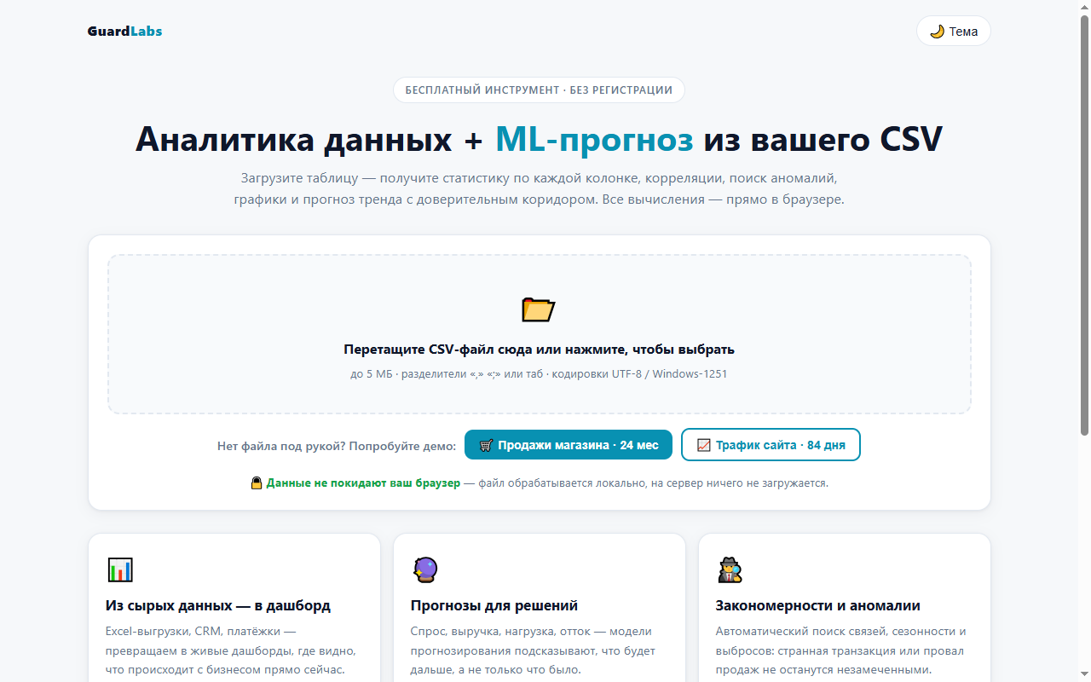Load the 'Трафик сайта · 84 дня' demo

(x=771, y=445)
